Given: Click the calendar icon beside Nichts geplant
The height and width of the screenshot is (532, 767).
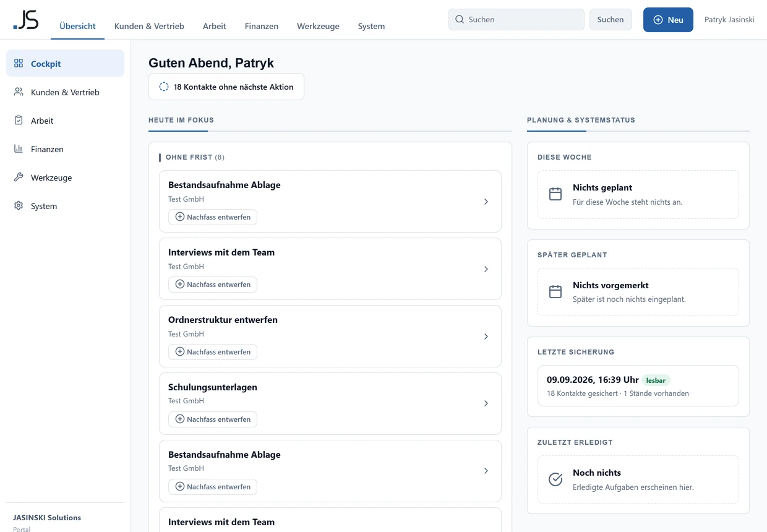Looking at the screenshot, I should coord(555,194).
